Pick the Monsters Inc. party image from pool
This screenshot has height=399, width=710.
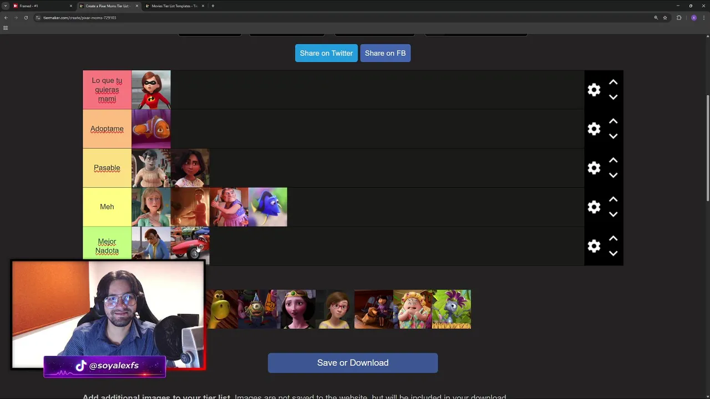pyautogui.click(x=257, y=309)
